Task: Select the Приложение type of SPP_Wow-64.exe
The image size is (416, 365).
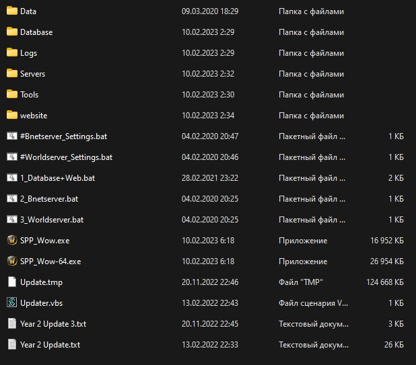Action: [x=303, y=261]
